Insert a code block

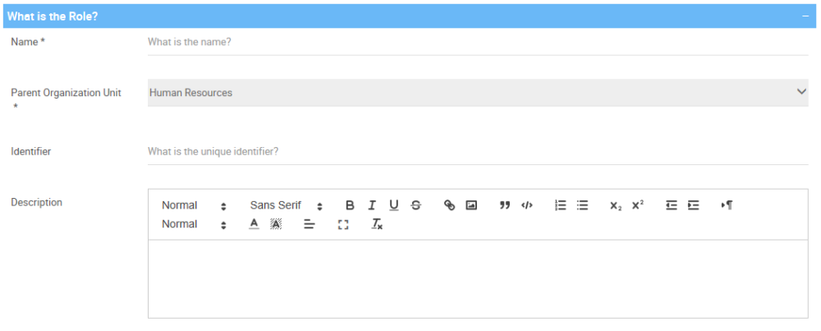pos(527,205)
